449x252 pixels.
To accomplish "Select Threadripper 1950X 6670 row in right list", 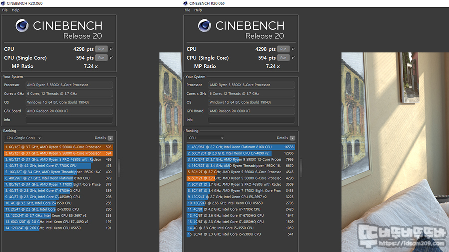I will (240, 166).
